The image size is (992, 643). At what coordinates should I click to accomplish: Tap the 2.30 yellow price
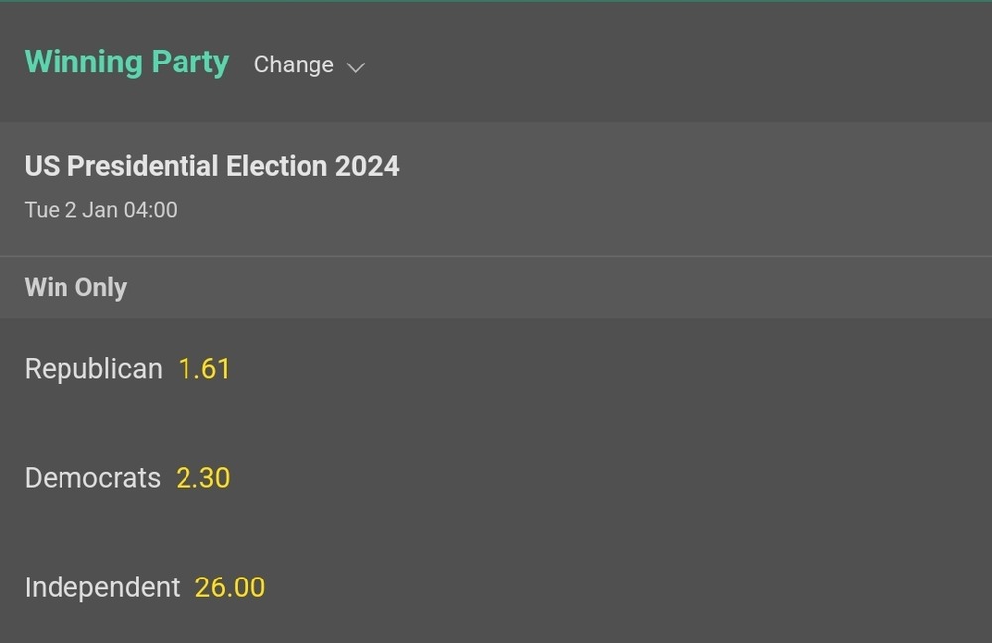click(x=203, y=478)
